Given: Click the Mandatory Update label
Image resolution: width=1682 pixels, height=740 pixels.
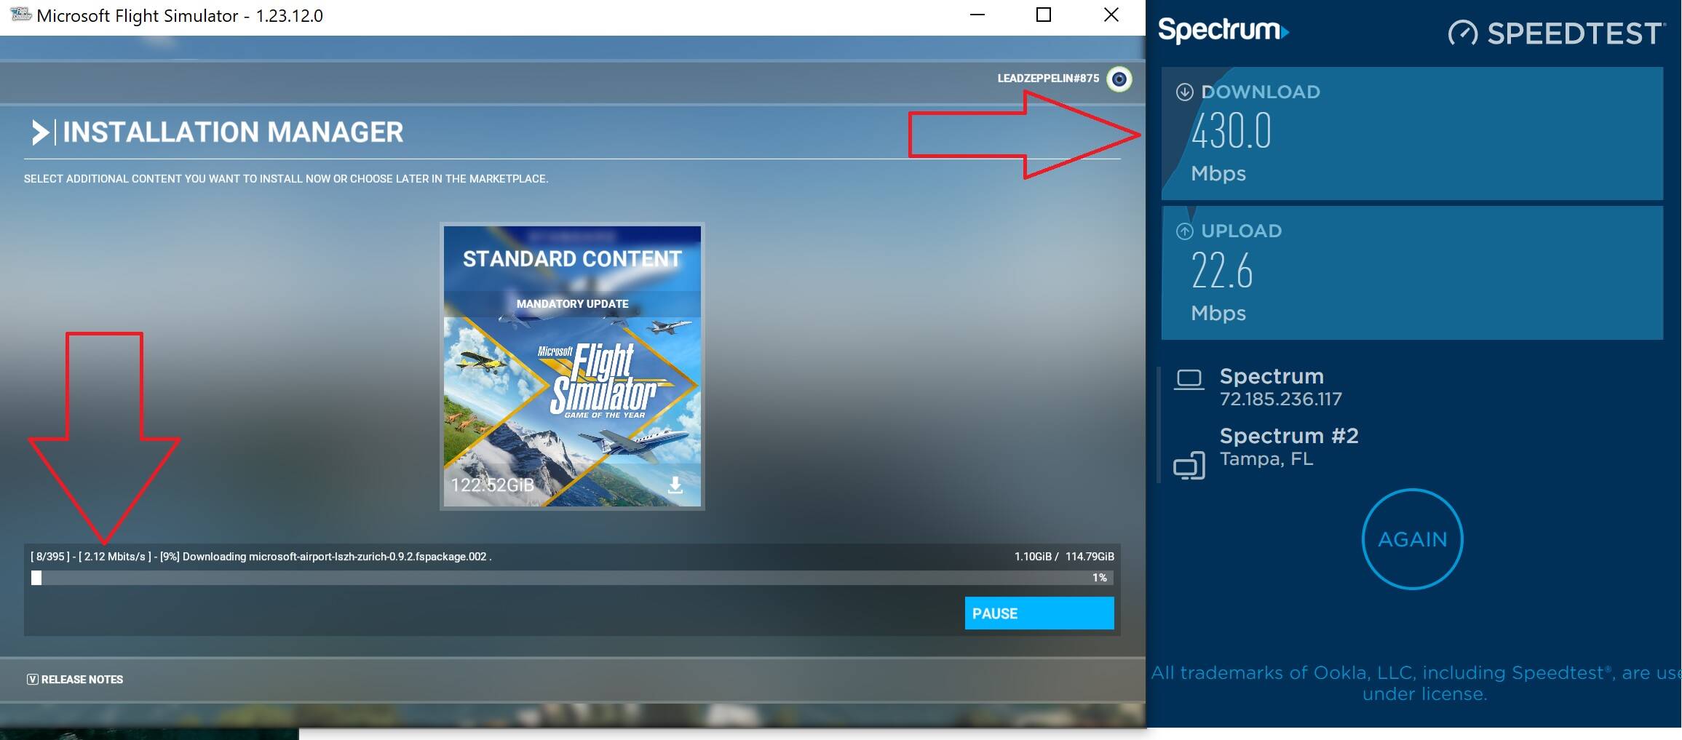Looking at the screenshot, I should (572, 304).
